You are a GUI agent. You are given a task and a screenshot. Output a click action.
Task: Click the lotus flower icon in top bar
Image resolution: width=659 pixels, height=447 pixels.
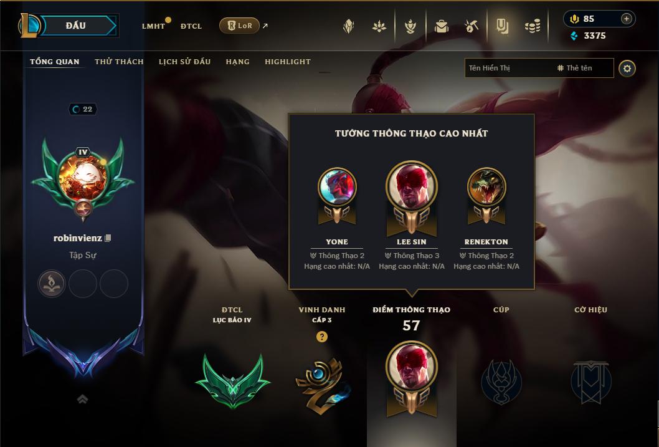point(379,26)
